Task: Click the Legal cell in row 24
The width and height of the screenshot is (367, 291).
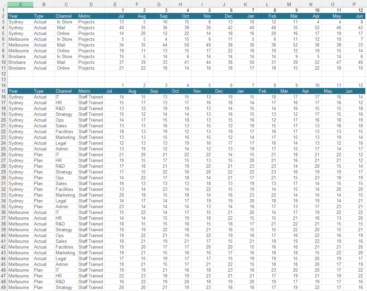Action: 66,143
